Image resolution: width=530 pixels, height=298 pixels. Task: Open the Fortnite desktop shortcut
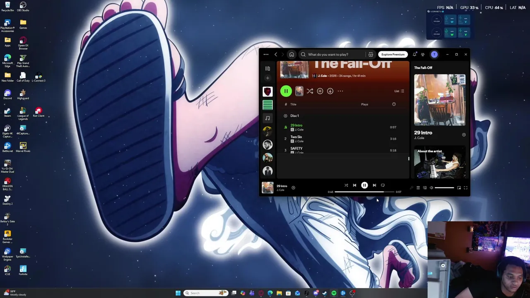23,270
